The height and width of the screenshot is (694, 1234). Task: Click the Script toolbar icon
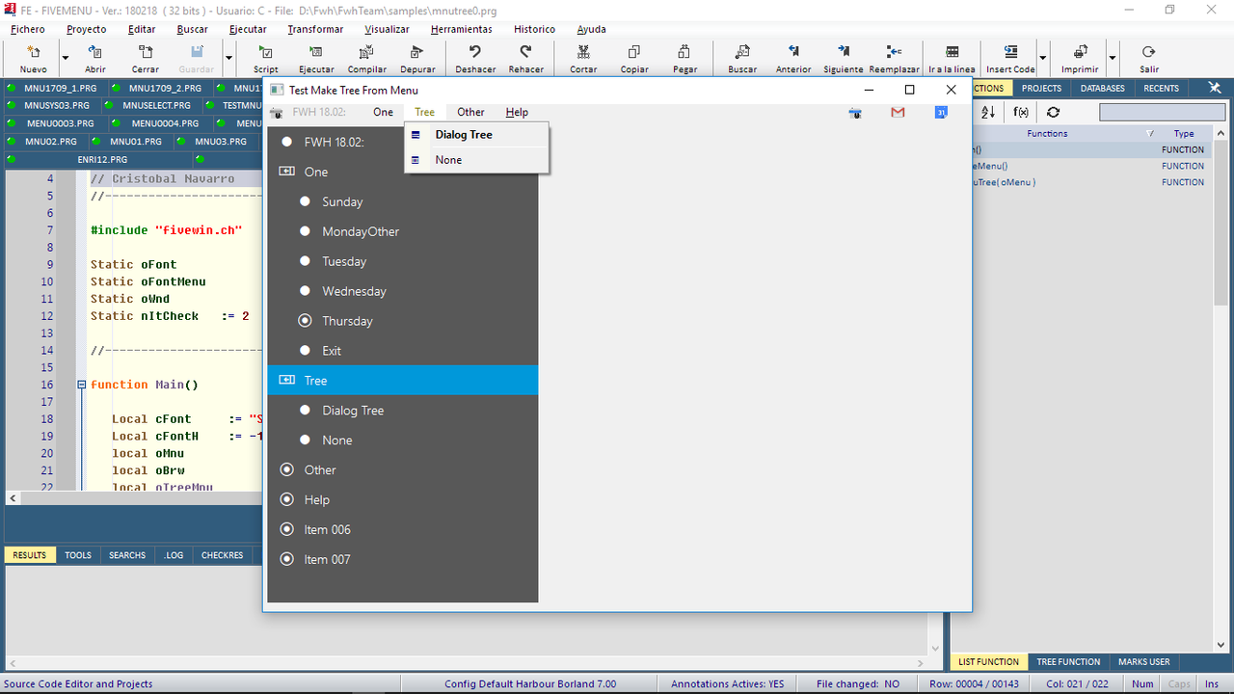[266, 52]
